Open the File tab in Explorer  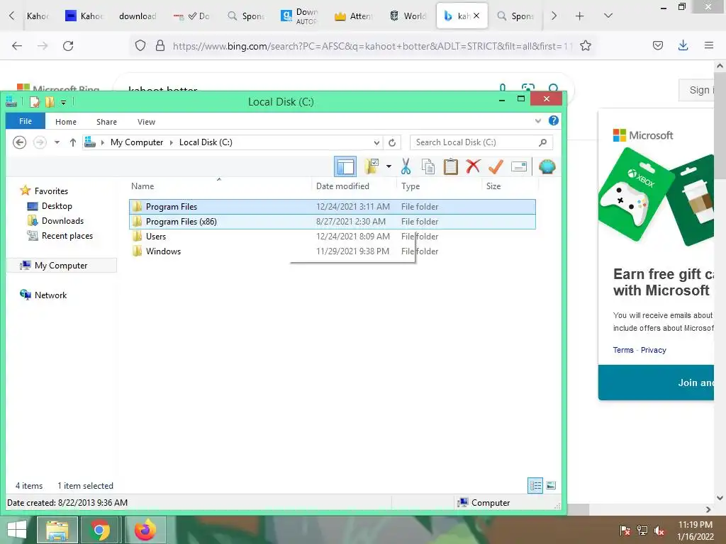26,121
